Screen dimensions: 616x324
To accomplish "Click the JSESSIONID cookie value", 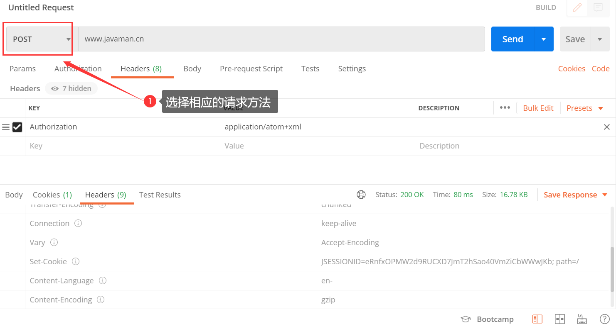I will 450,262.
